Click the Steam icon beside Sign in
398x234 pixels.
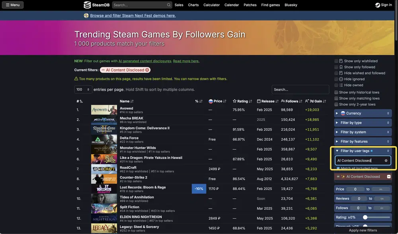tap(377, 5)
